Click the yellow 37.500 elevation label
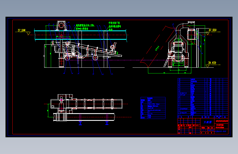The image size is (238, 154). 212,30
